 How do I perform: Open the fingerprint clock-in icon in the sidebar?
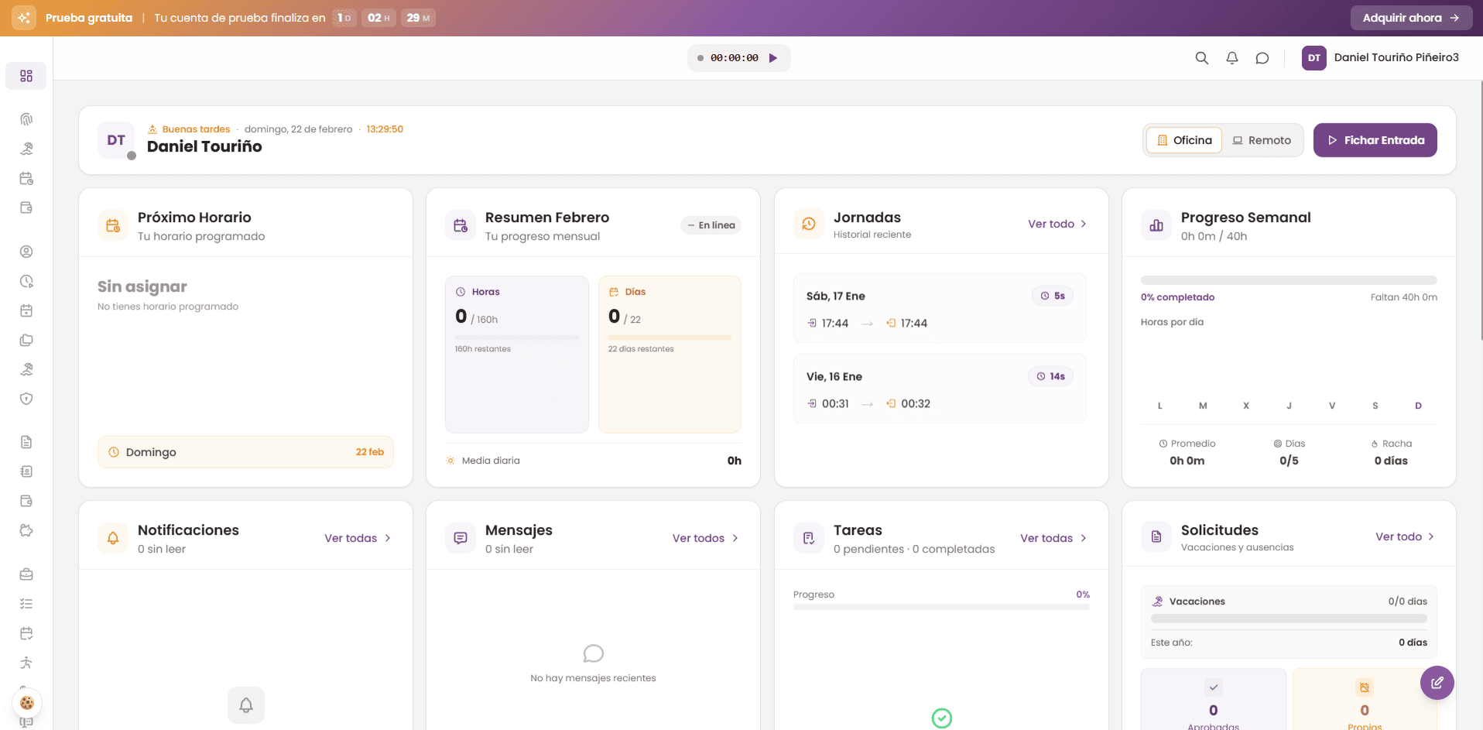pyautogui.click(x=26, y=119)
